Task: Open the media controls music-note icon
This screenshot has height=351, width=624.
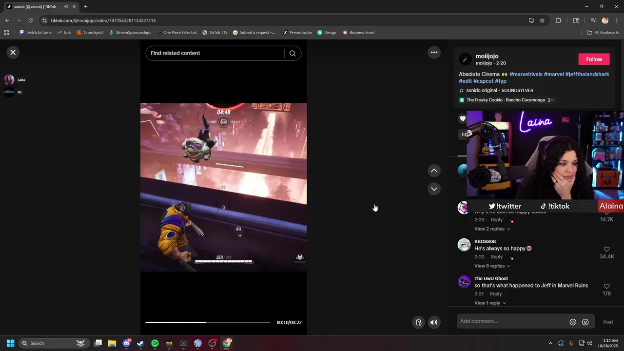Action: click(593, 20)
